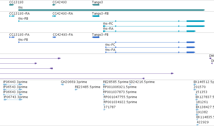Click the Tango3-PB protein glyph
Image resolution: width=214 pixels, height=126 pixels.
click(96, 37)
